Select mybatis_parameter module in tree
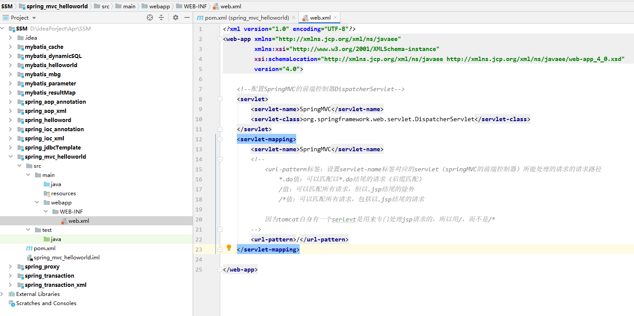Viewport: 634px width, 316px height. (x=50, y=84)
